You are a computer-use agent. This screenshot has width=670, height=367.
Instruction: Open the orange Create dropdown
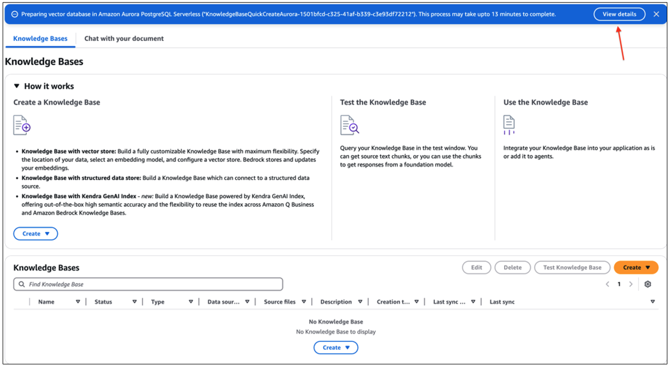click(x=636, y=267)
